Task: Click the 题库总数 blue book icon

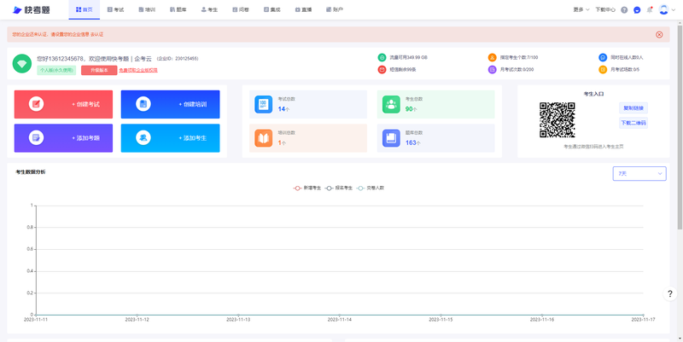Action: tap(391, 138)
